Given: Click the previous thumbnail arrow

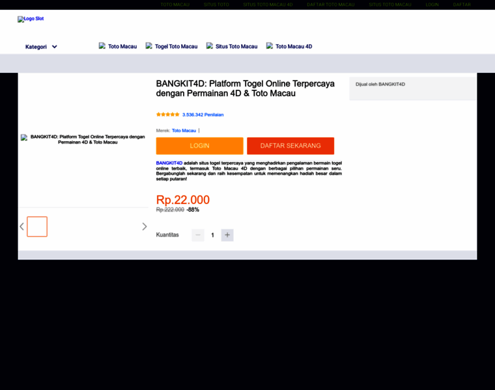Looking at the screenshot, I should click(21, 226).
